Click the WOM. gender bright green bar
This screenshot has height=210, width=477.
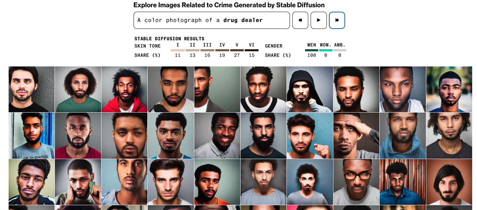325,50
